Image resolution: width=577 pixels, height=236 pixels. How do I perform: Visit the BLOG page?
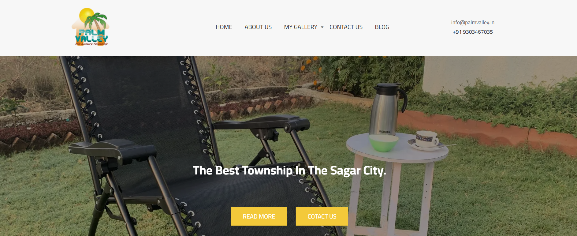click(x=382, y=27)
